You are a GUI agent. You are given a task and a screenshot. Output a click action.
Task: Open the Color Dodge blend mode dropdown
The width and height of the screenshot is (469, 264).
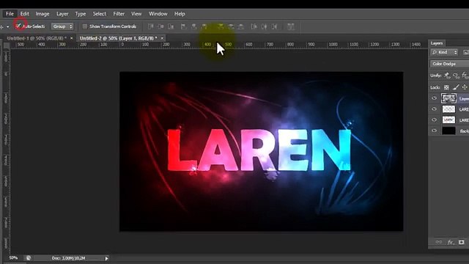(449, 64)
